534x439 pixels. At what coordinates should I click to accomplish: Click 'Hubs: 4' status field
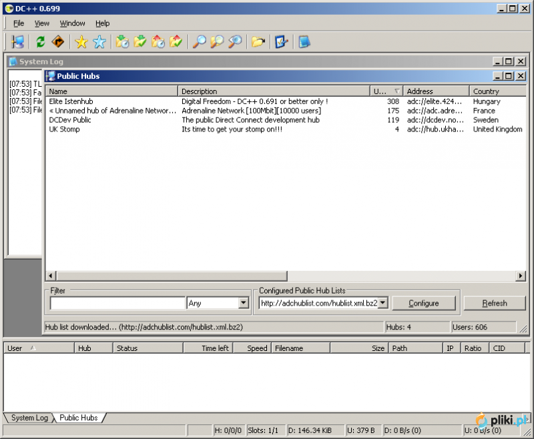pyautogui.click(x=417, y=327)
